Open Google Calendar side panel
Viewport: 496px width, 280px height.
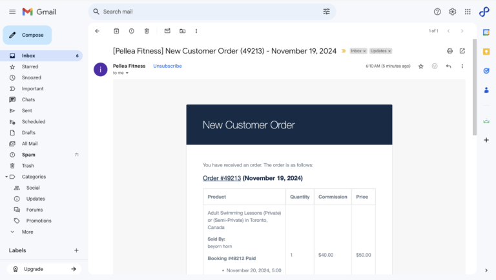[486, 32]
